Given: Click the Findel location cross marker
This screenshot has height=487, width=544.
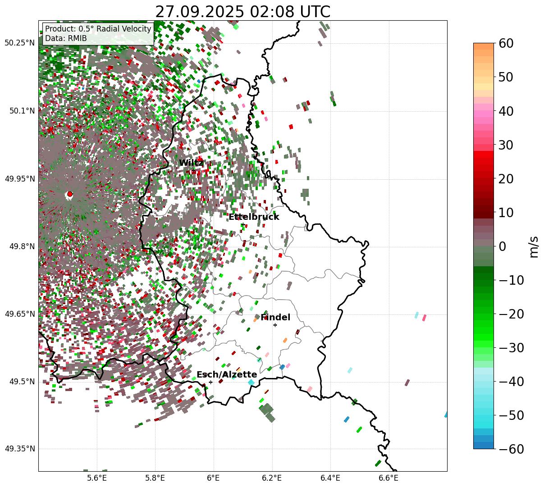Looking at the screenshot, I should tap(275, 325).
